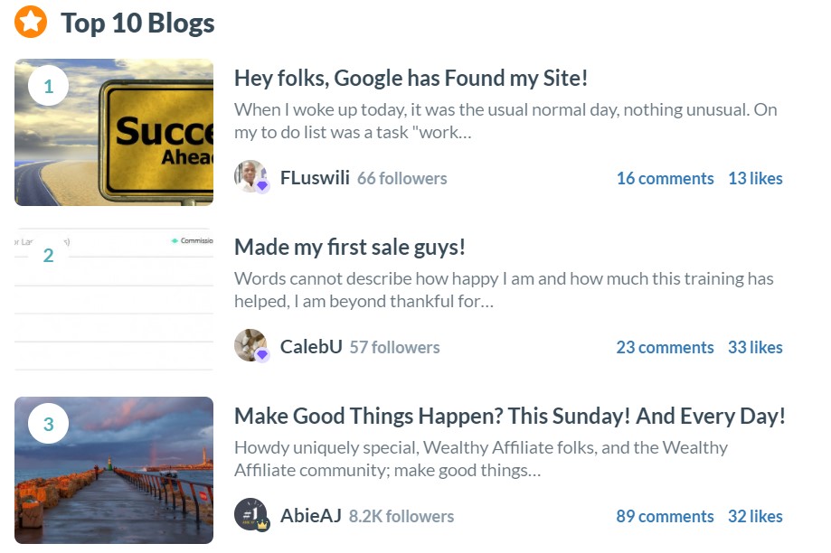Click the AbieAJ author name
831x553 pixels.
click(310, 515)
